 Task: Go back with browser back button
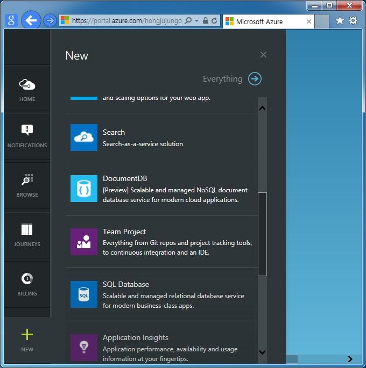pos(31,20)
